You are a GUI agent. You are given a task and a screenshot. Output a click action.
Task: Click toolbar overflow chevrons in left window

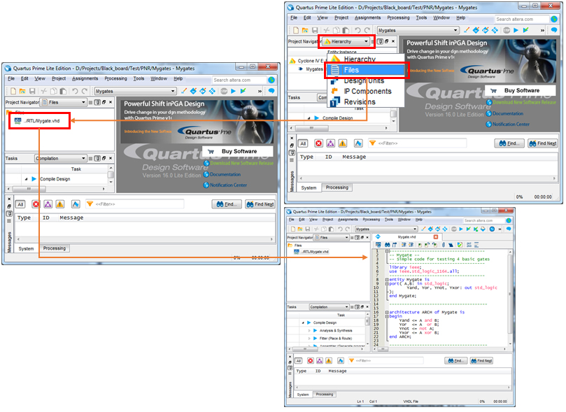(x=260, y=91)
